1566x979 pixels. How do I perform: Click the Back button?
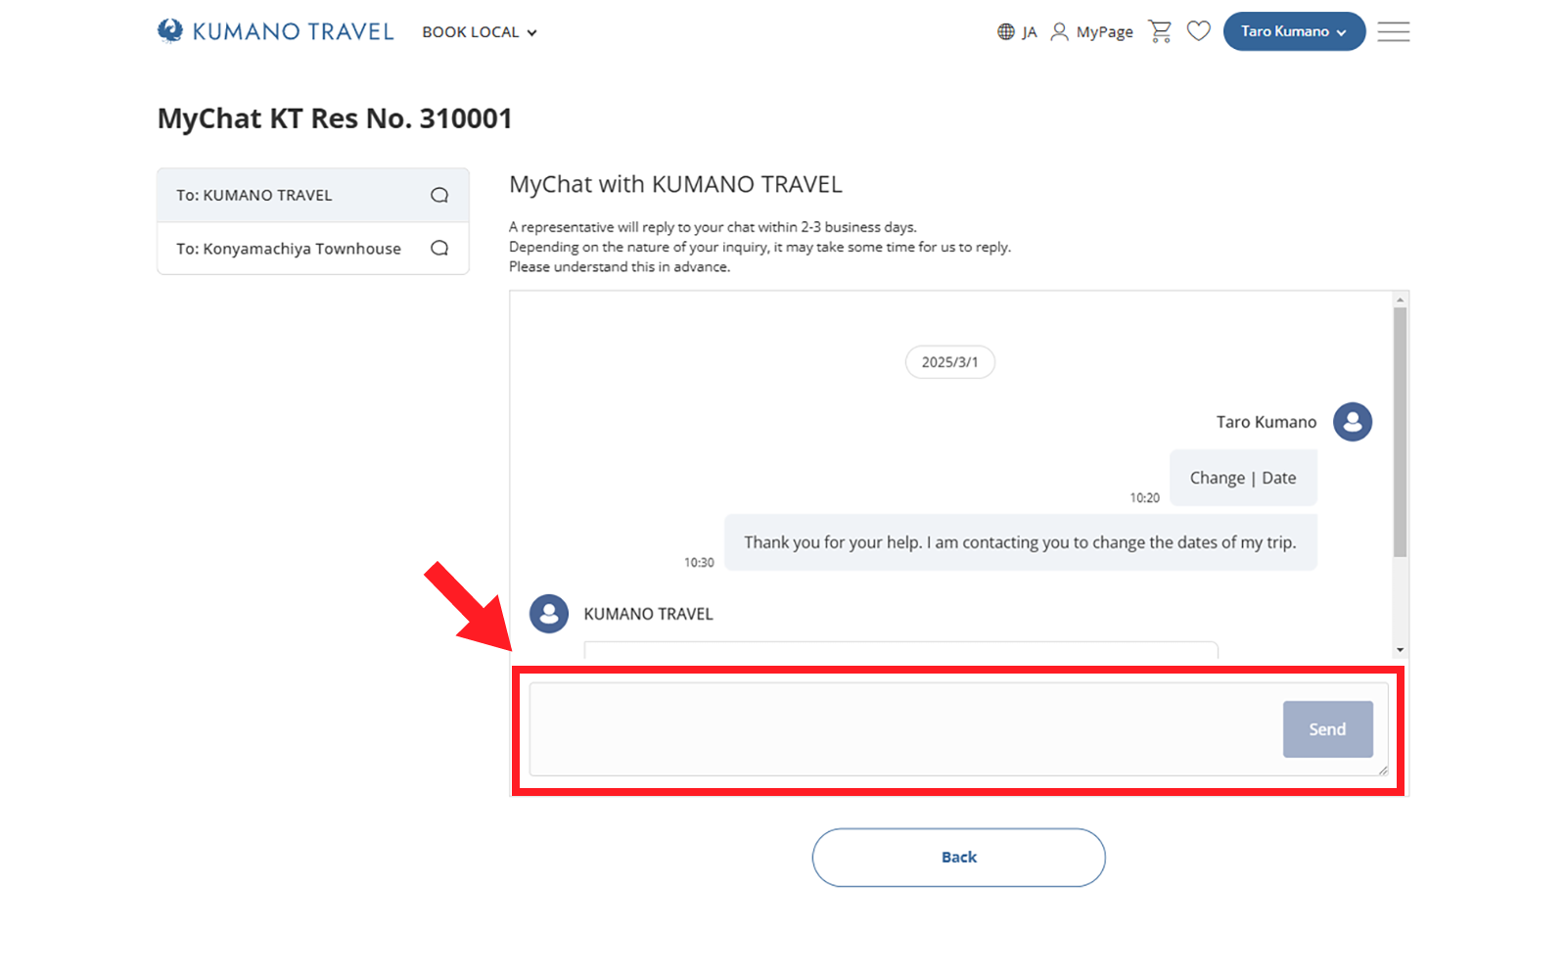click(958, 858)
